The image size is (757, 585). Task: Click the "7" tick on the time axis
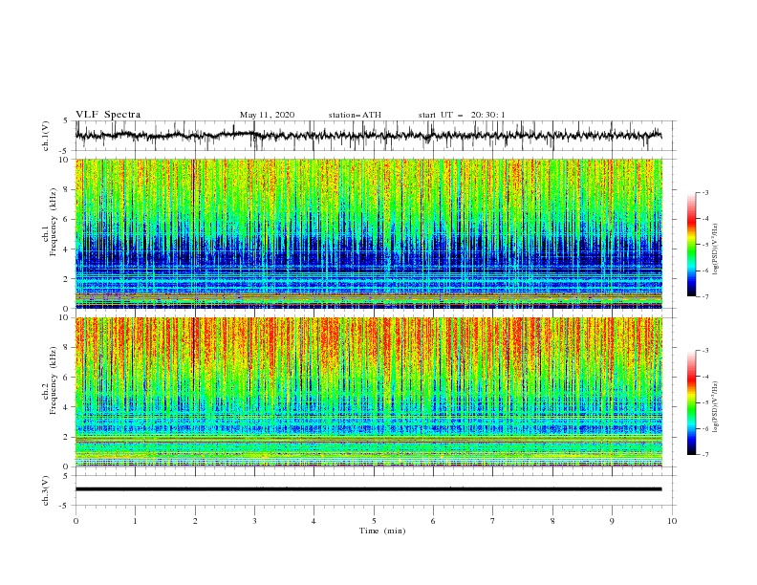[x=492, y=521]
